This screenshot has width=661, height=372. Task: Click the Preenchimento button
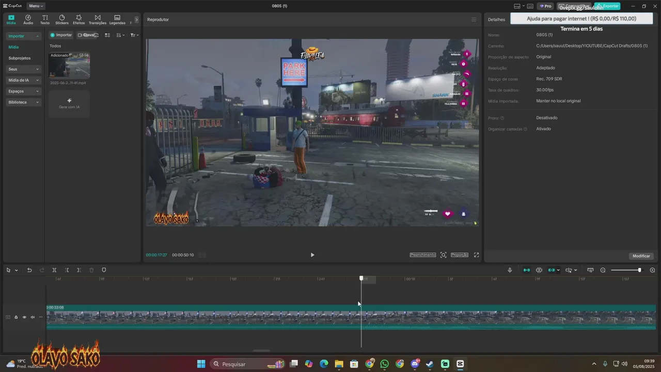tap(423, 255)
